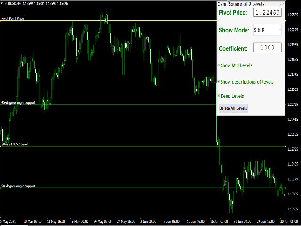Screen dimensions: 301x226
Task: Uncheck the Keep Levels checkbox
Action: 219,96
